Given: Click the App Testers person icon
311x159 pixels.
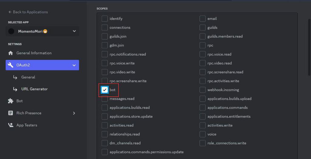Looking at the screenshot, I should pos(11,125).
